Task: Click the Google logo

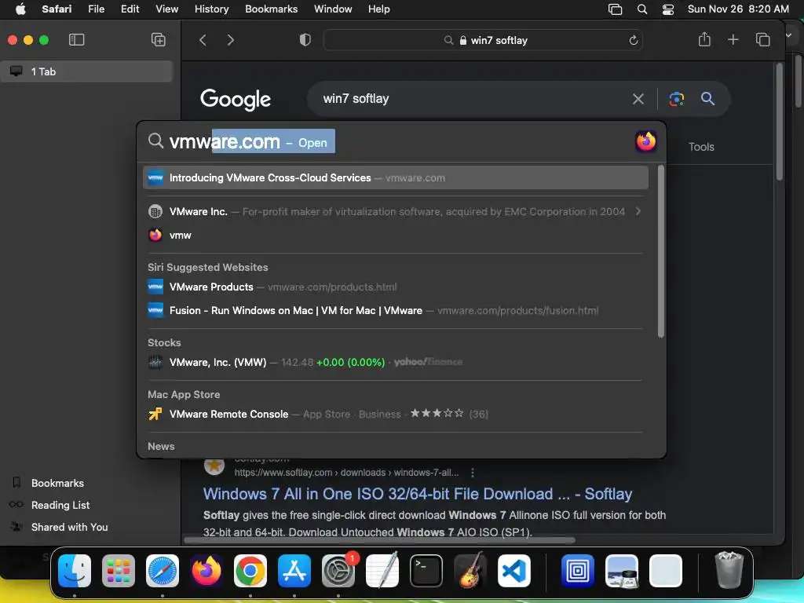Action: click(236, 100)
